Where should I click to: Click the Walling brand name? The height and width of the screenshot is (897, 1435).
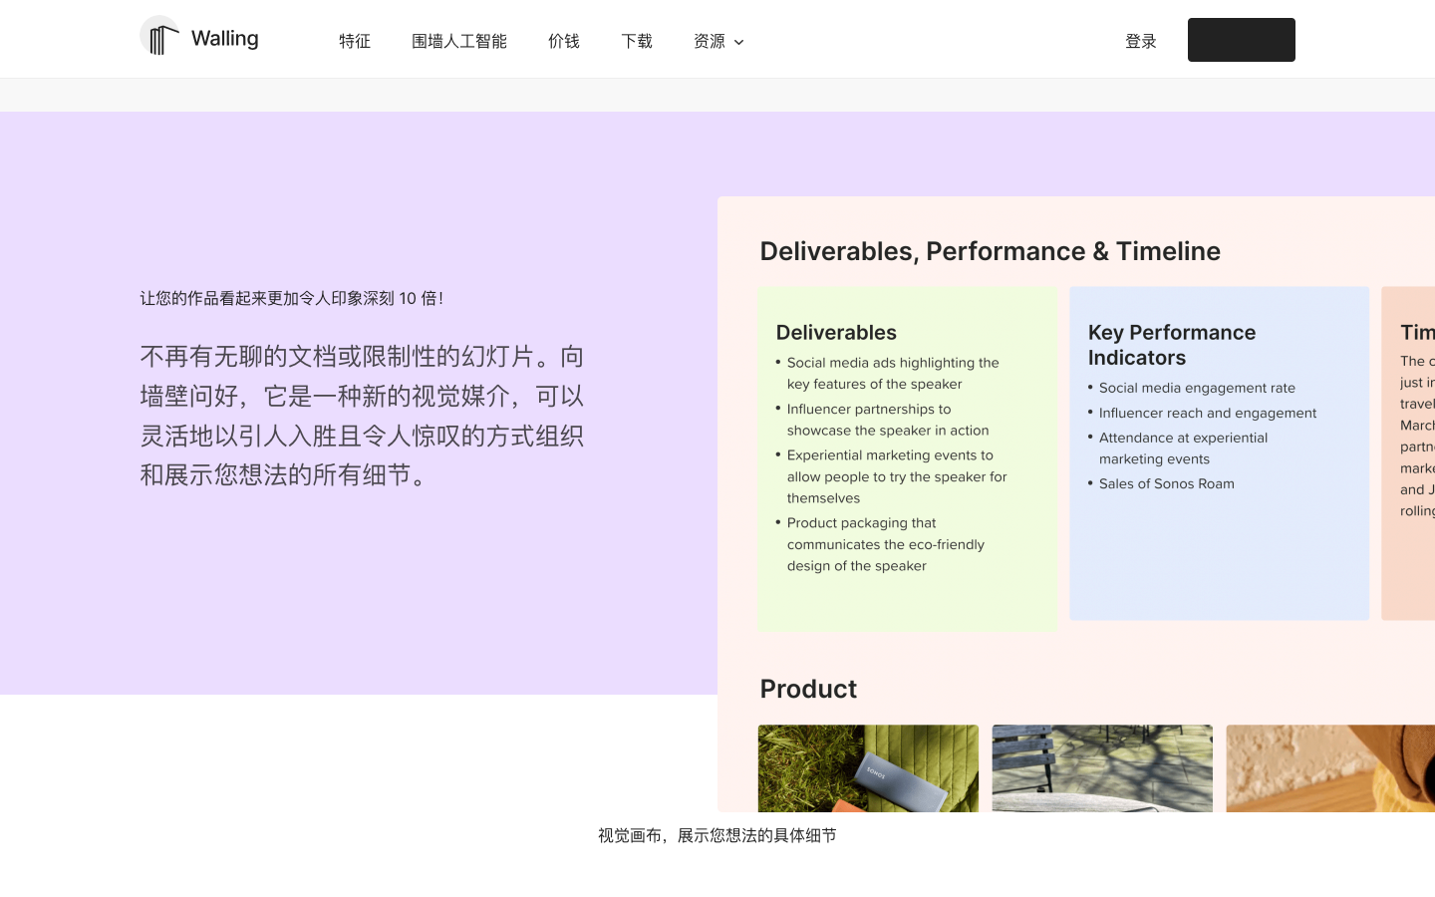225,38
